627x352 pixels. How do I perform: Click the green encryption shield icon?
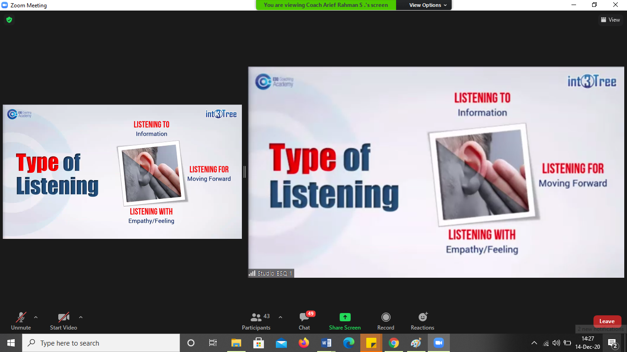[9, 20]
